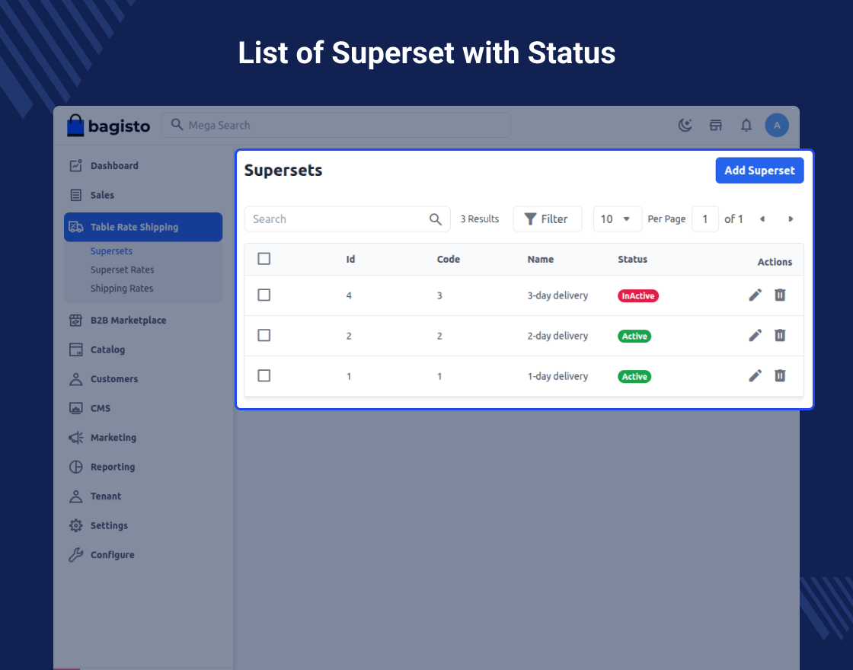Click the Reporting pie chart icon
Viewport: 853px width, 670px height.
pos(75,467)
